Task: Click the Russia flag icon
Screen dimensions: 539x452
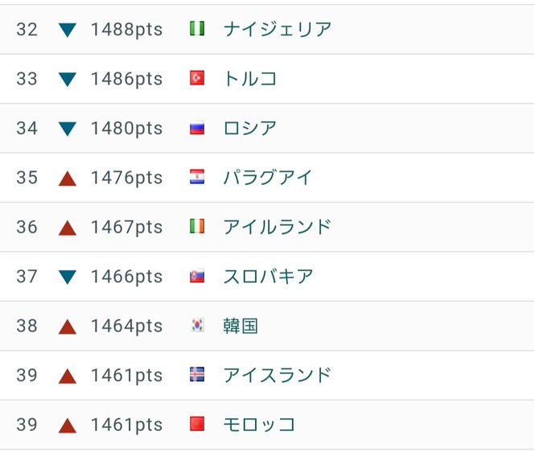Action: [x=197, y=128]
